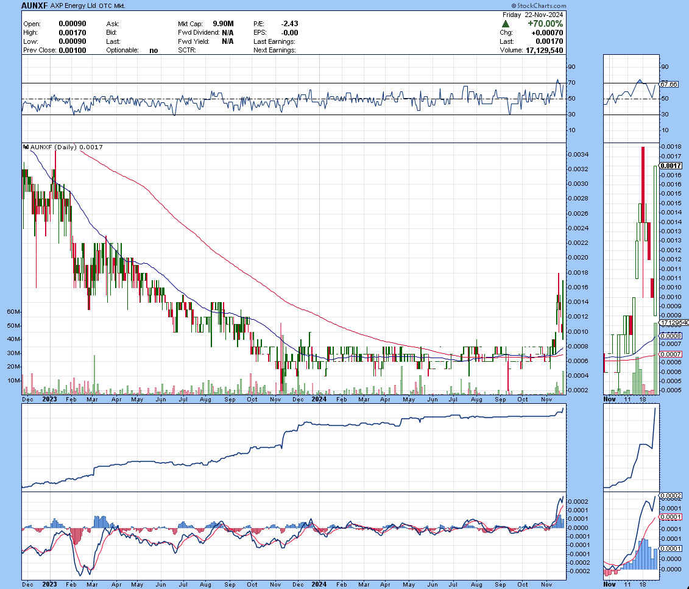Click the OTC Mkt. exchange label

click(112, 5)
